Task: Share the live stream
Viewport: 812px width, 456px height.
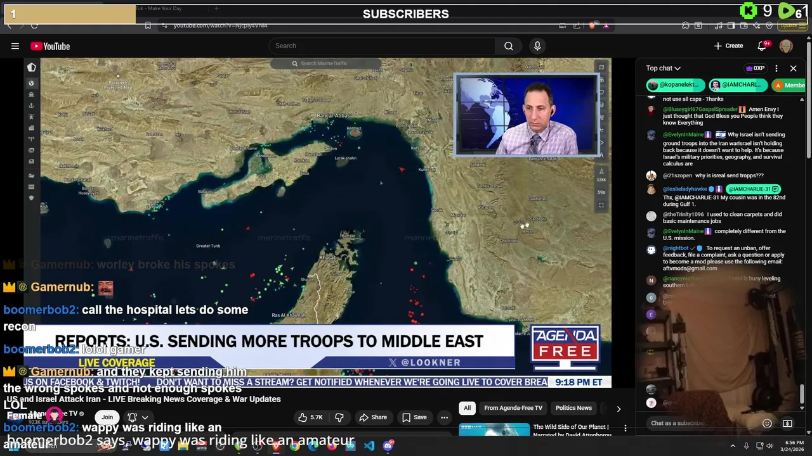Action: click(373, 417)
